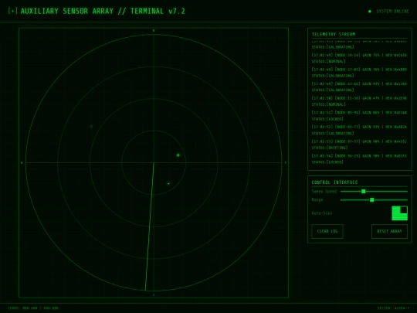Click the telemetry entry timestamped 17:02:54
The width and height of the screenshot is (417, 313).
pyautogui.click(x=359, y=158)
